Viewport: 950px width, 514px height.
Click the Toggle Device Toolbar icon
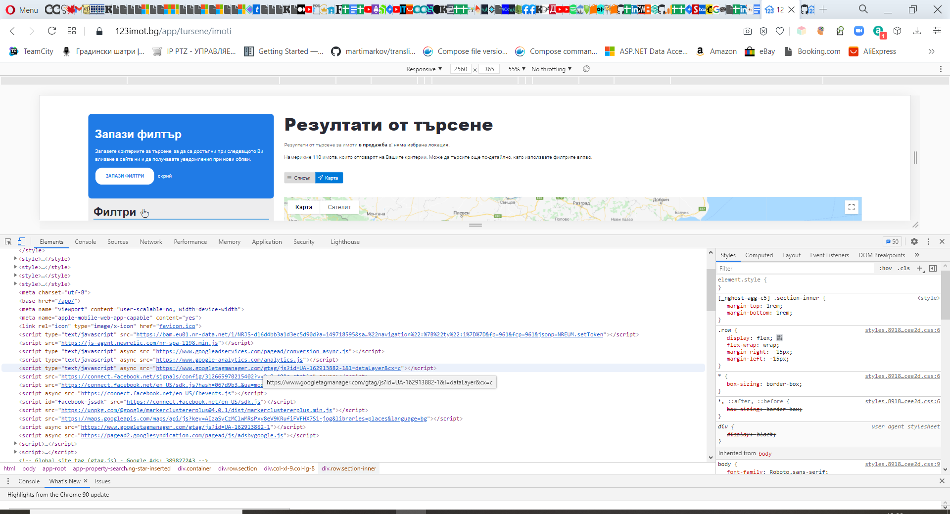(21, 241)
